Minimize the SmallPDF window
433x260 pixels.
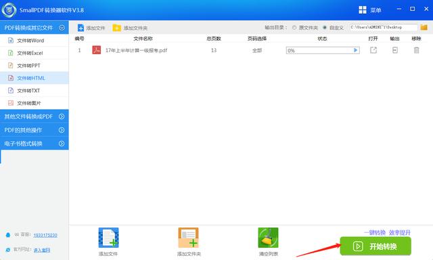[x=399, y=9]
